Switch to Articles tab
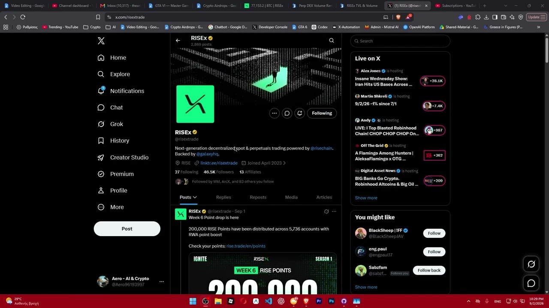549x308 pixels. pos(324,197)
